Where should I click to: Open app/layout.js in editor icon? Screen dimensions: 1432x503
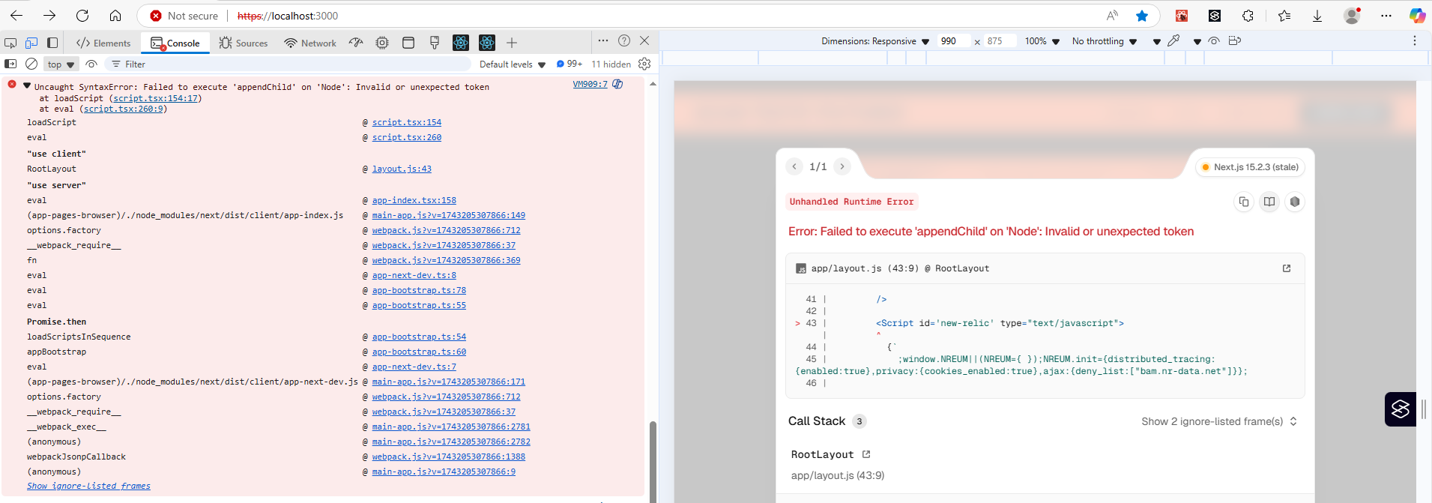[1287, 268]
